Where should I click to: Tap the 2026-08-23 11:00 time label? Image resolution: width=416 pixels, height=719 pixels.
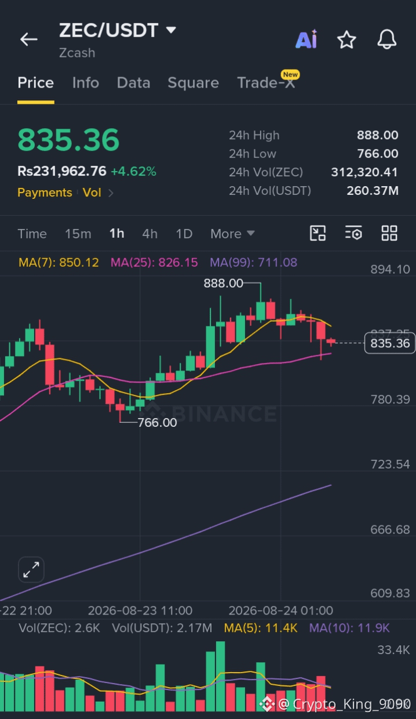pyautogui.click(x=140, y=611)
